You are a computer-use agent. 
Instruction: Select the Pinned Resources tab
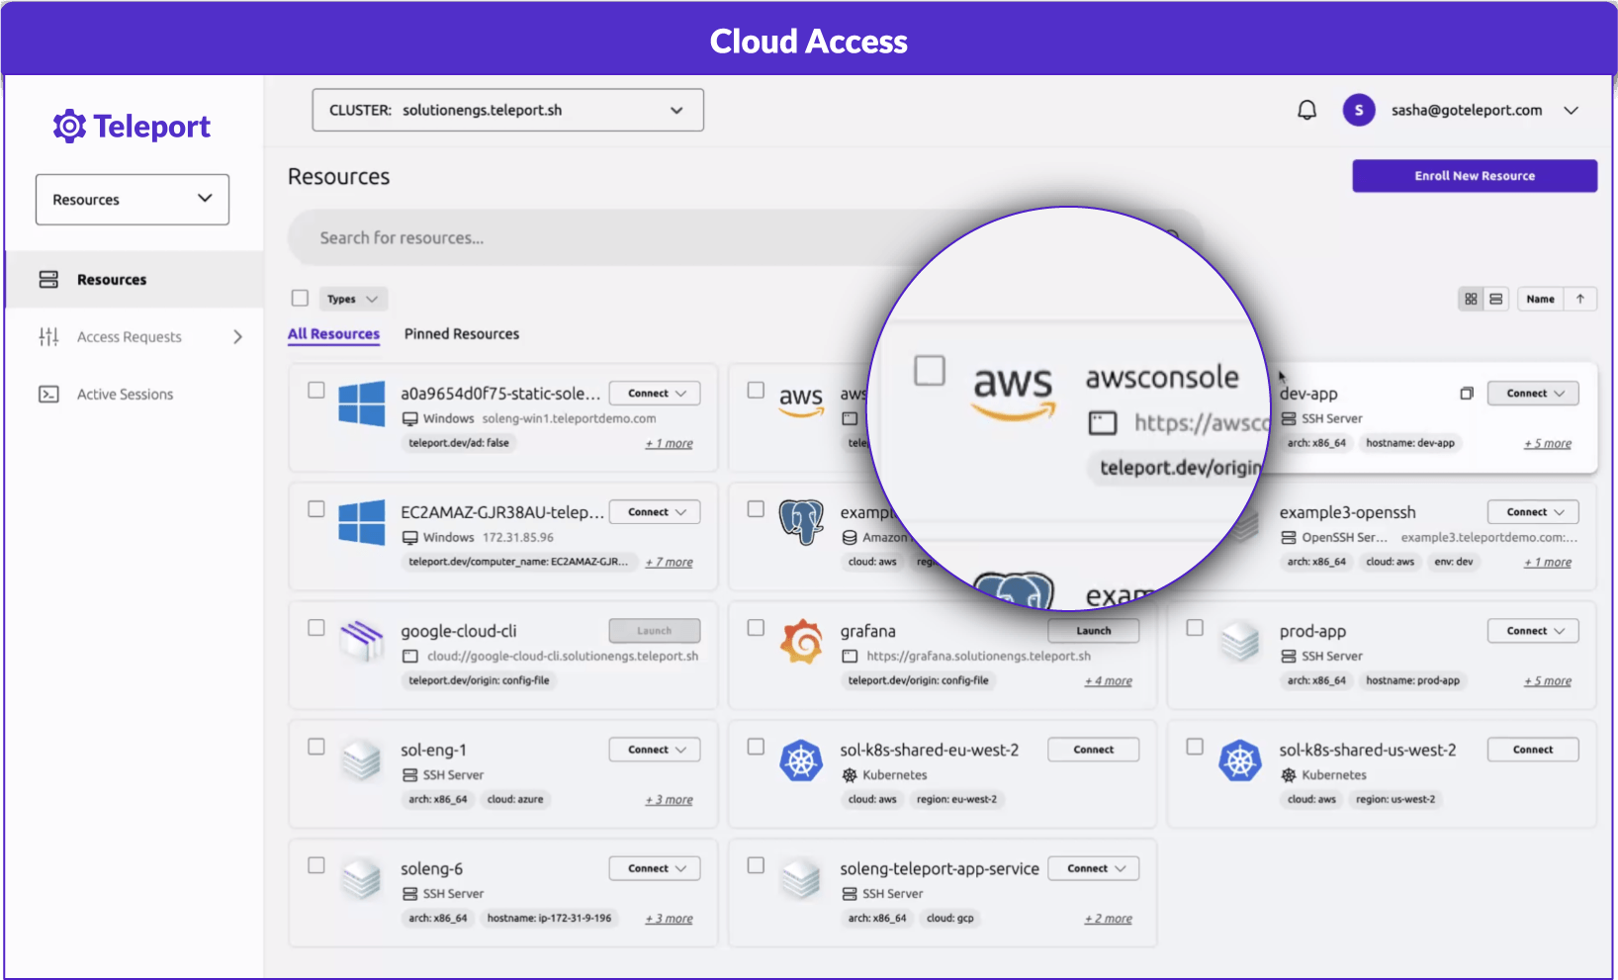pyautogui.click(x=462, y=334)
